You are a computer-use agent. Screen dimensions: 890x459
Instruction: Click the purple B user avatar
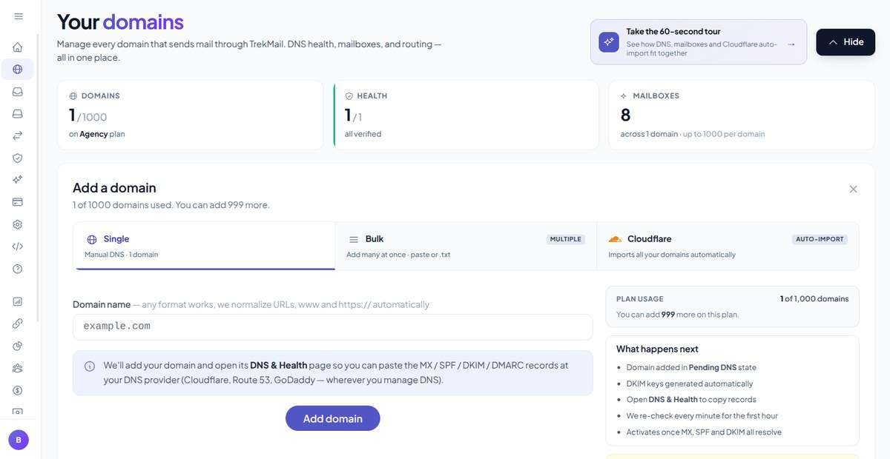(x=19, y=440)
